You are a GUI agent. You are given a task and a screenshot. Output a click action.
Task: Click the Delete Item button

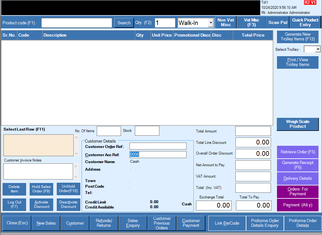click(x=14, y=189)
